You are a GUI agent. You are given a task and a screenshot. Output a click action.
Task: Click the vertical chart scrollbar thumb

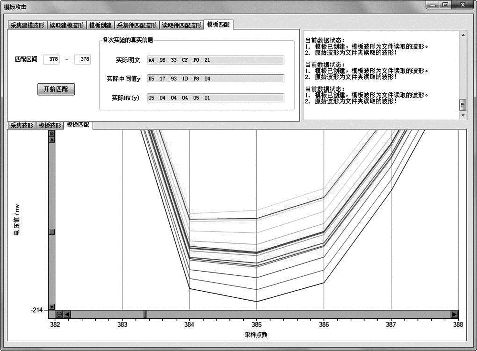point(51,232)
